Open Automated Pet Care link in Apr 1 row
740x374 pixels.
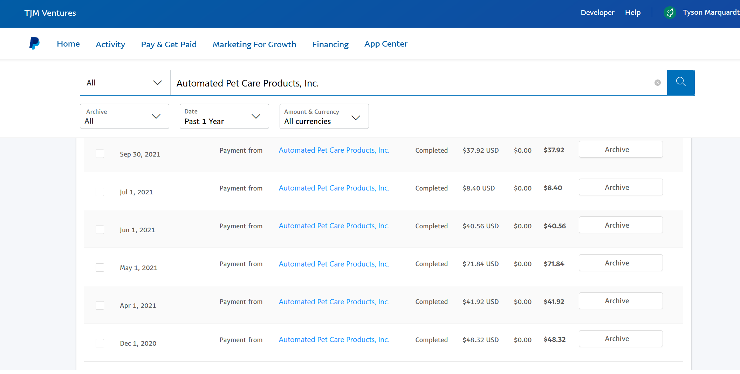334,302
